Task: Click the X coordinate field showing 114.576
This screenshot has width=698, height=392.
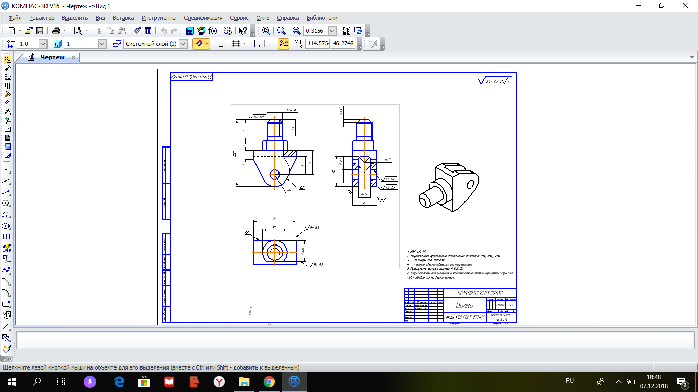Action: [x=317, y=44]
